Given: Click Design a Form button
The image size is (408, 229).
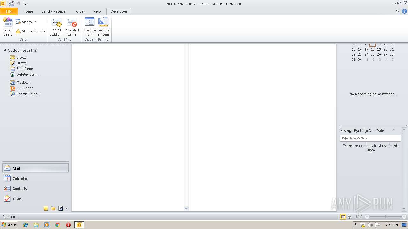Looking at the screenshot, I should click(x=103, y=27).
